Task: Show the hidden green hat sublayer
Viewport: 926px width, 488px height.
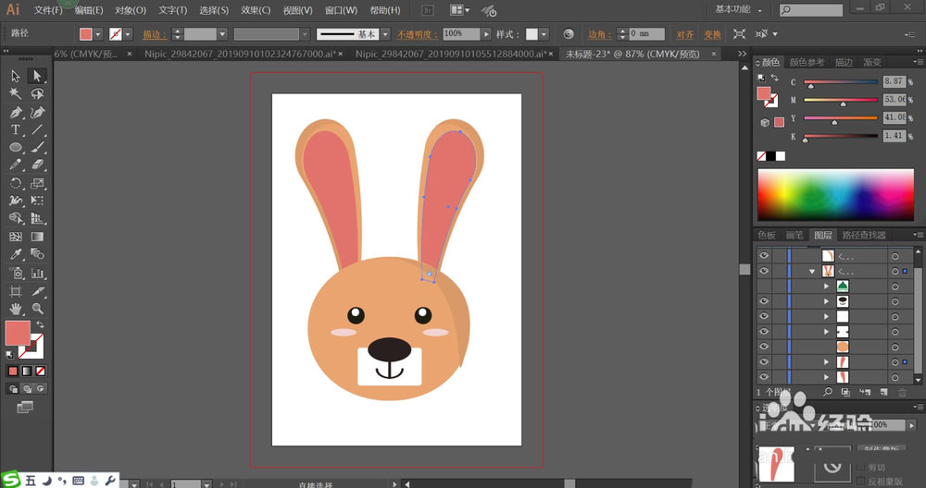Action: coord(764,287)
